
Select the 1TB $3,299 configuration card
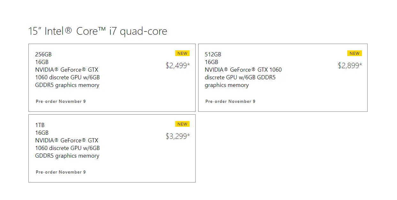112,148
